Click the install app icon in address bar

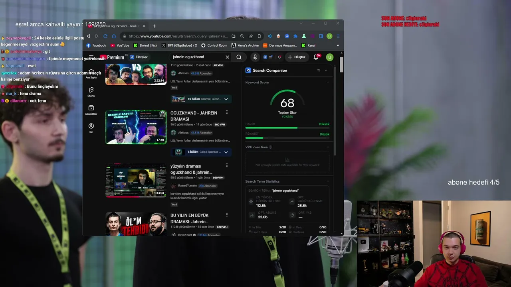[234, 36]
